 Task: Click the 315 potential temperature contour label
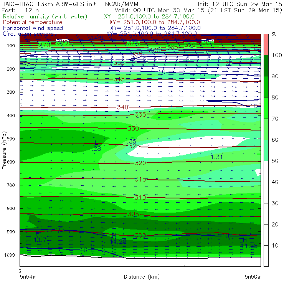point(140,179)
